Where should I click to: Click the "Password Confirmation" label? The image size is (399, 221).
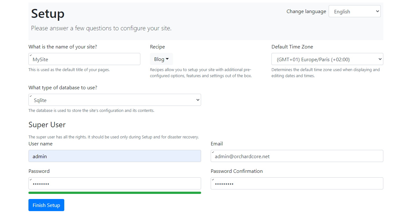point(237,171)
